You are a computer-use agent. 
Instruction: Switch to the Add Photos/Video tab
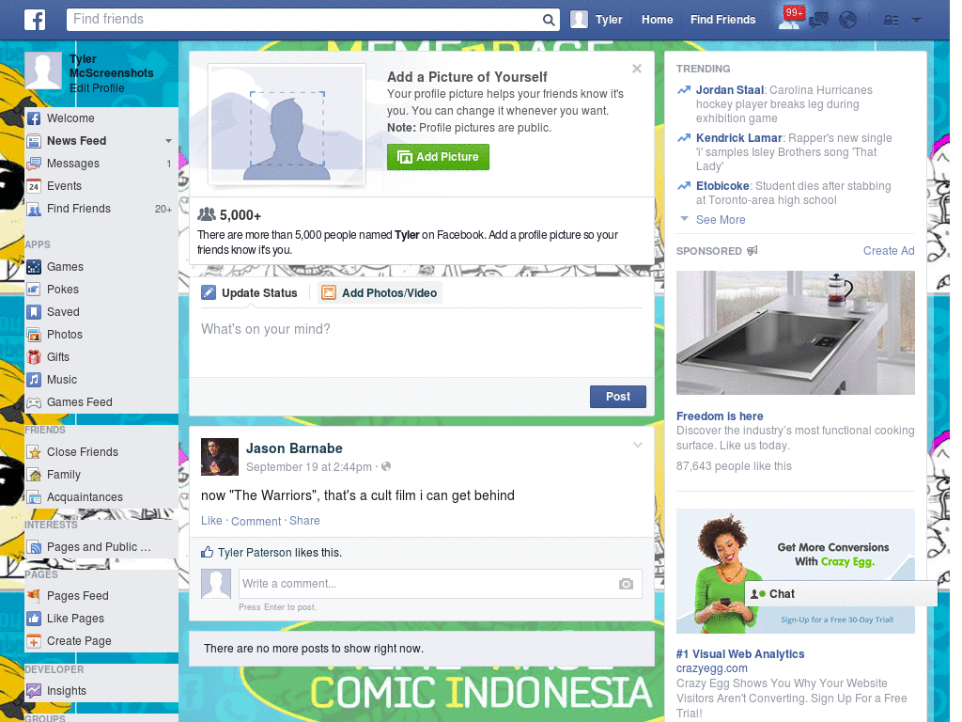point(380,292)
